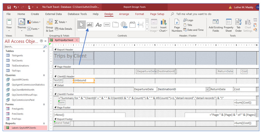Image resolution: width=262 pixels, height=134 pixels.
Task: Switch to the Home tab
Action: tap(21, 14)
